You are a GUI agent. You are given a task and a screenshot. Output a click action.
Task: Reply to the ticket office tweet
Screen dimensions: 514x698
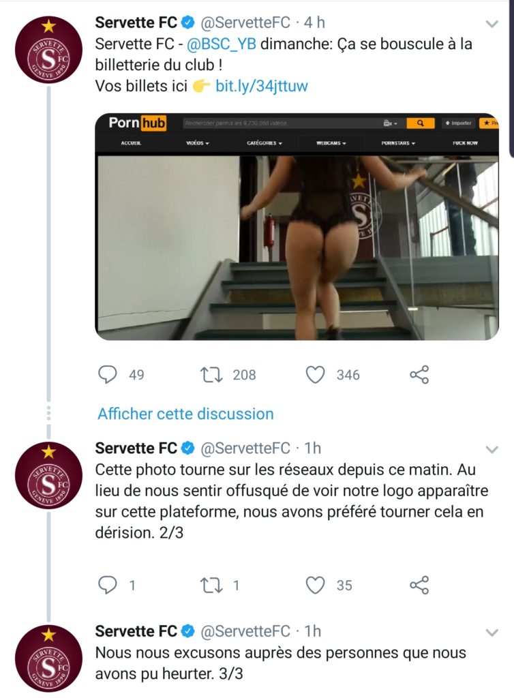(x=108, y=374)
